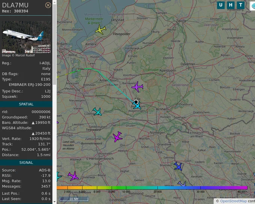
Task: Click the WGS84 altitude 20450 ft value
Action: tap(41, 133)
